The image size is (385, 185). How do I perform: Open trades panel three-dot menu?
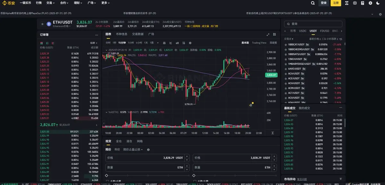pyautogui.click(x=340, y=108)
